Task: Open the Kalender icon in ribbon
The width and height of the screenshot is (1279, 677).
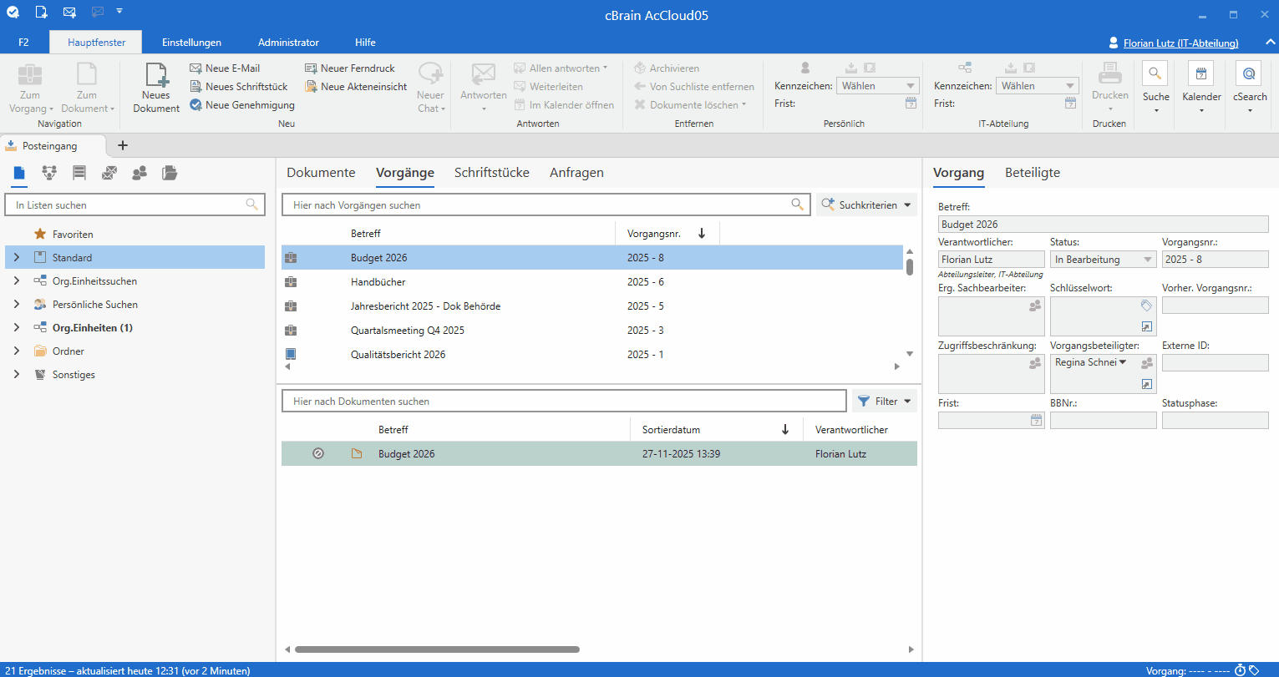Action: tap(1200, 75)
